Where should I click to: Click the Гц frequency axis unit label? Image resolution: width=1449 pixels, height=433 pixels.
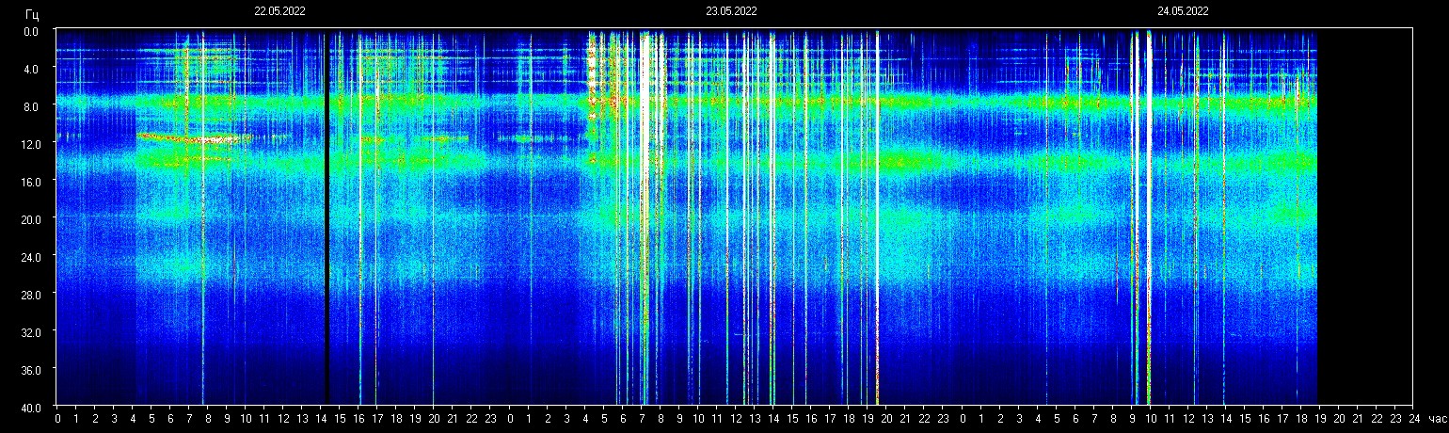[32, 14]
